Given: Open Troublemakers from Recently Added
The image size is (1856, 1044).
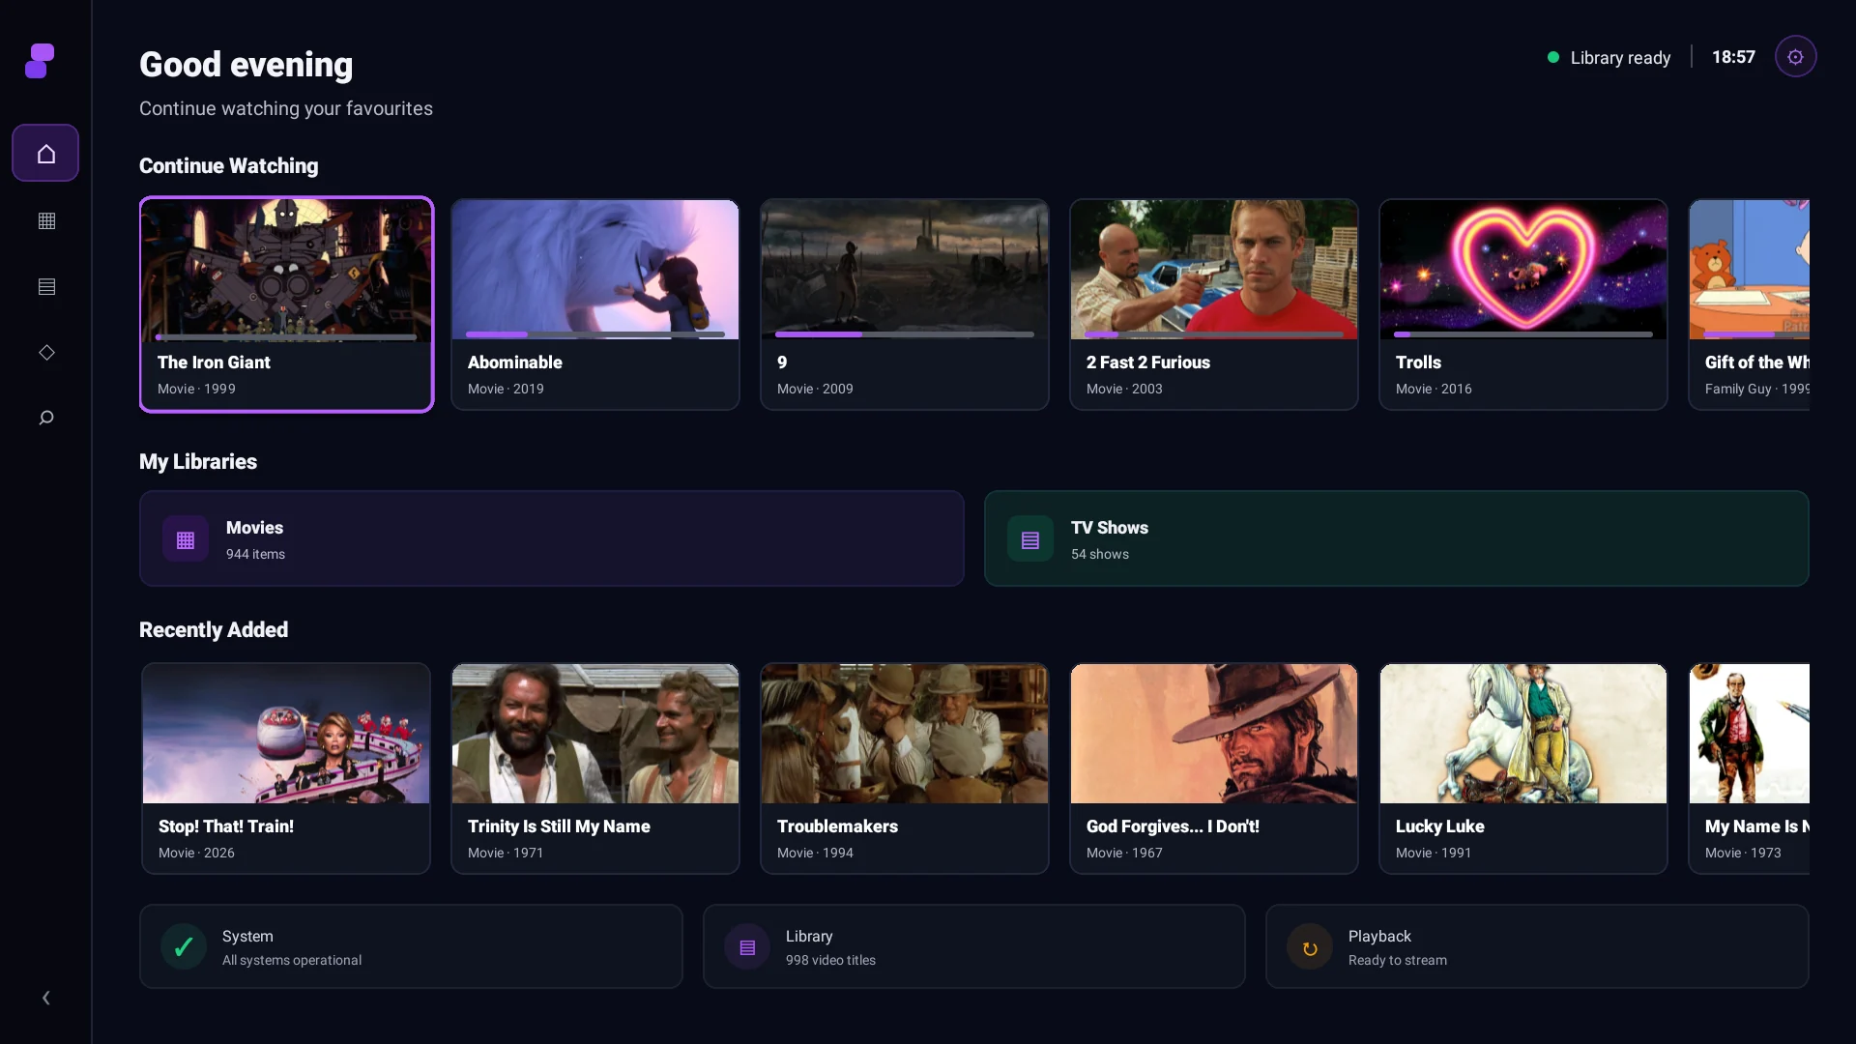Looking at the screenshot, I should (905, 768).
